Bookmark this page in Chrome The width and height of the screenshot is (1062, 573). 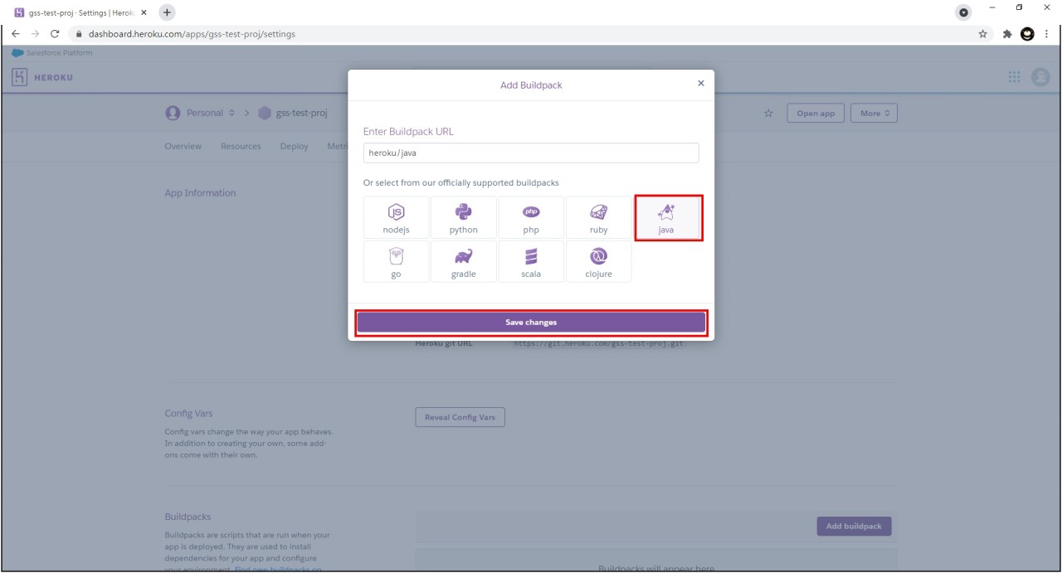point(983,34)
